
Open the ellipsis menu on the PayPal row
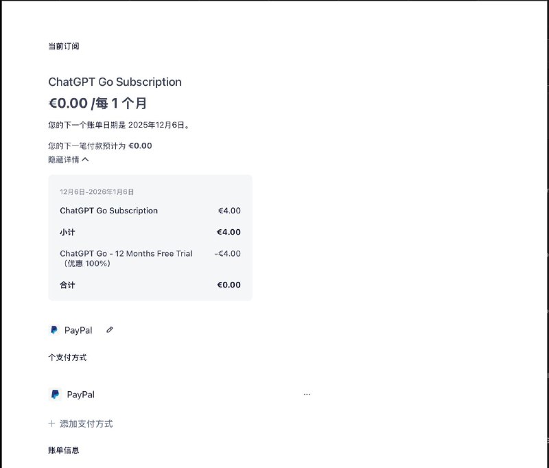pos(307,394)
